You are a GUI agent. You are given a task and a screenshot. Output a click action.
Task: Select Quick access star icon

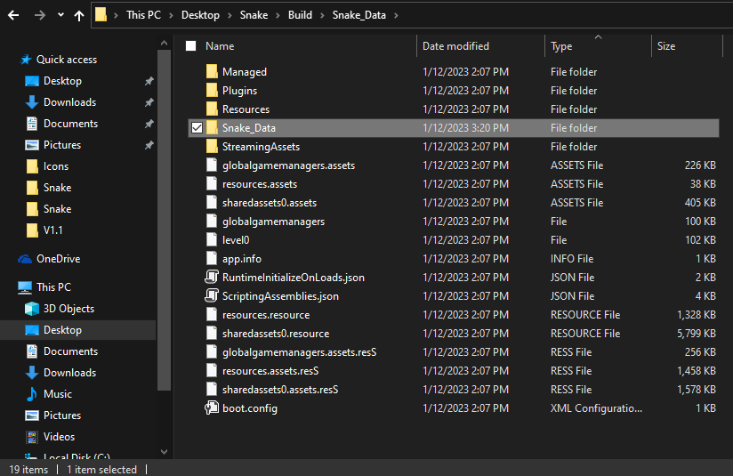coord(25,60)
